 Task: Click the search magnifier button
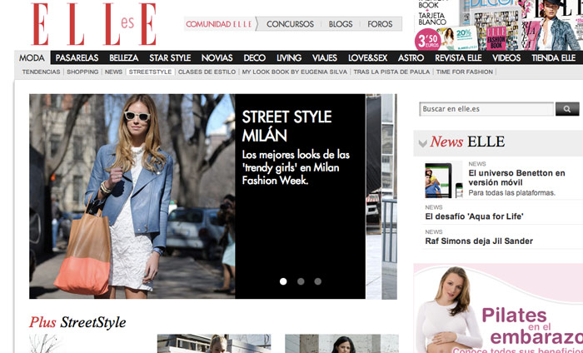click(x=566, y=109)
